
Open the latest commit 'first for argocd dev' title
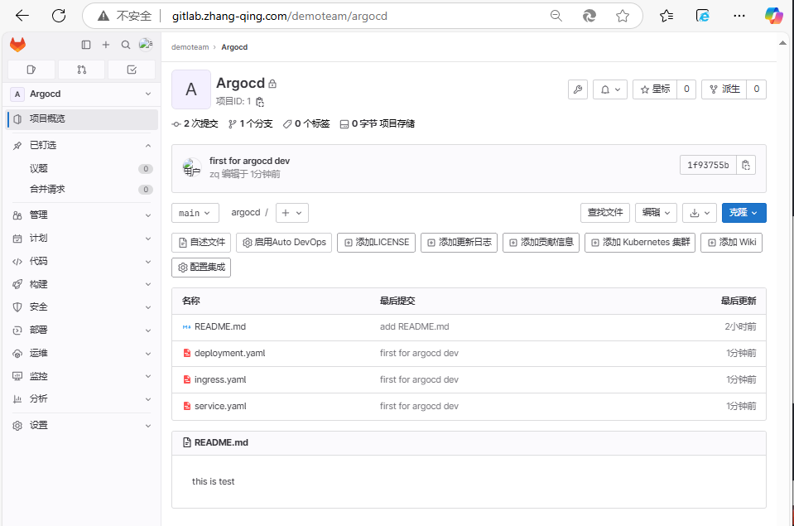(x=249, y=161)
